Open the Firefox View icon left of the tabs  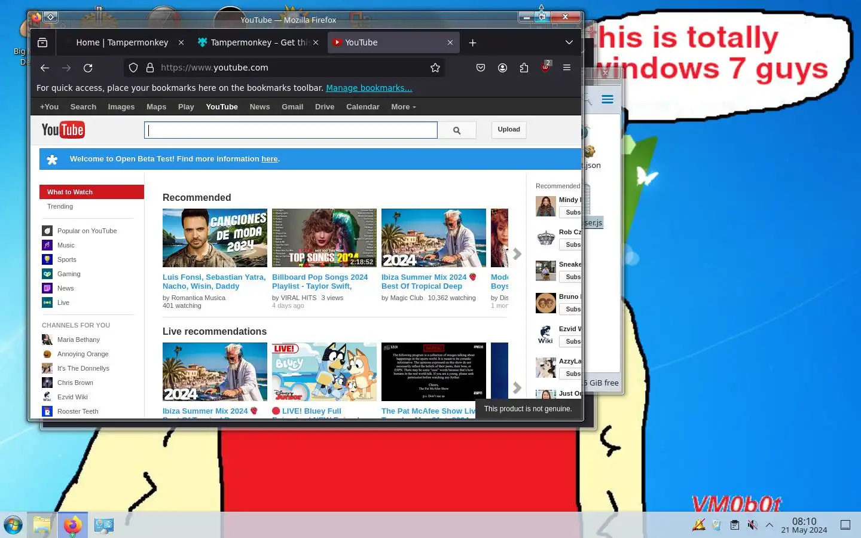42,42
